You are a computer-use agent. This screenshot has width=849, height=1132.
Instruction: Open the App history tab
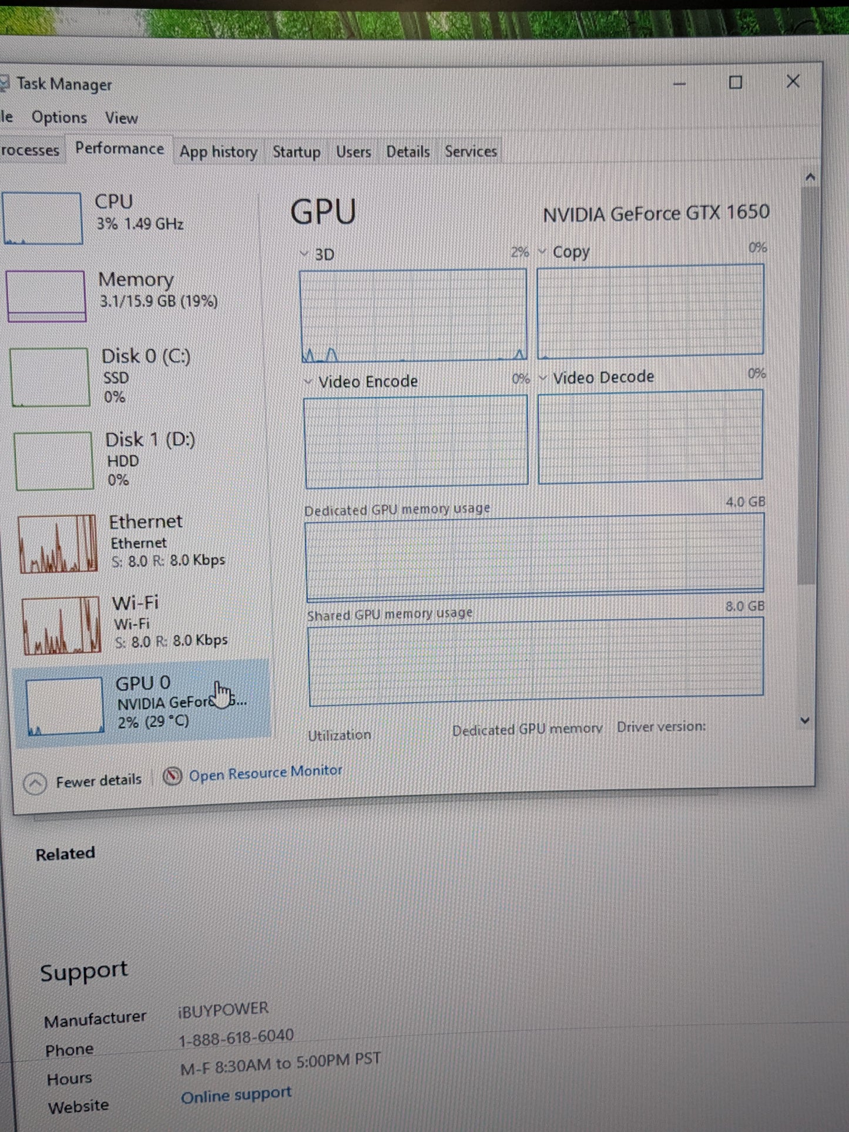pyautogui.click(x=219, y=152)
